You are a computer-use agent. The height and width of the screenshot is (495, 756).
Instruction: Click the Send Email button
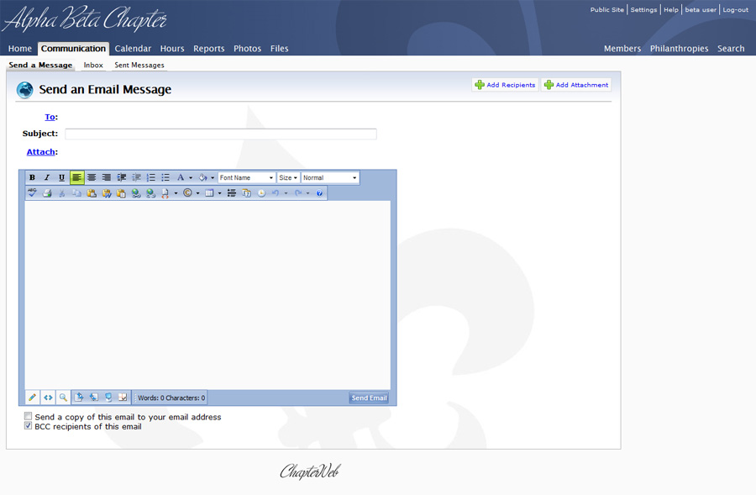(369, 398)
